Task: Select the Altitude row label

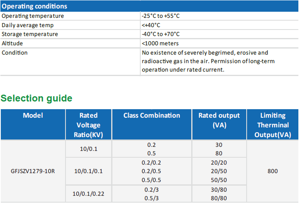Action: [12, 43]
